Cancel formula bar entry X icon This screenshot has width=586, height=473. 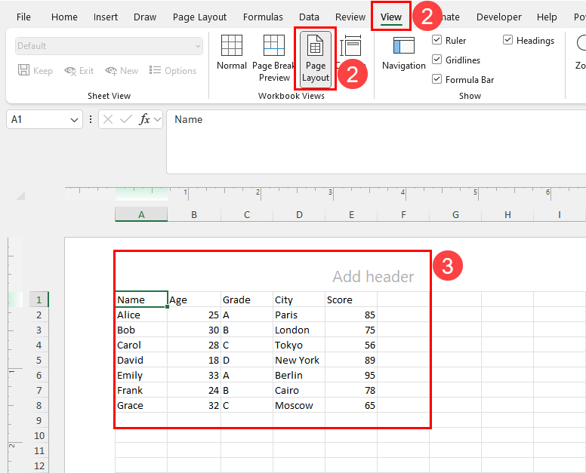point(108,119)
